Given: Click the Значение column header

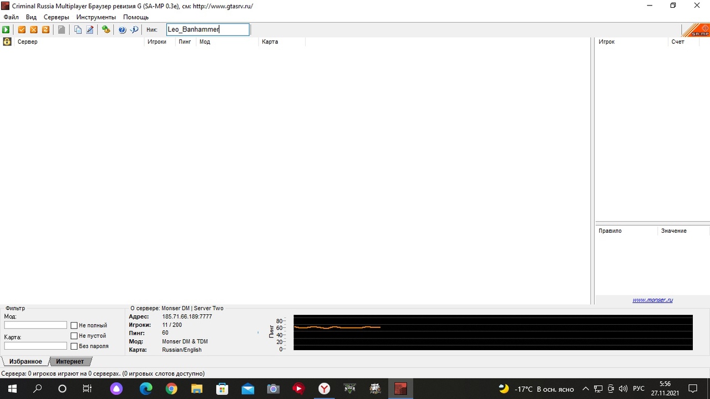Looking at the screenshot, I should click(x=683, y=231).
